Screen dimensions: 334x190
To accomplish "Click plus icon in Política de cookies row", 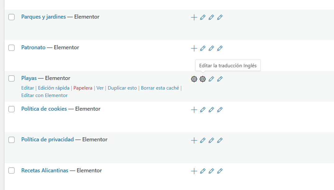I will click(194, 109).
